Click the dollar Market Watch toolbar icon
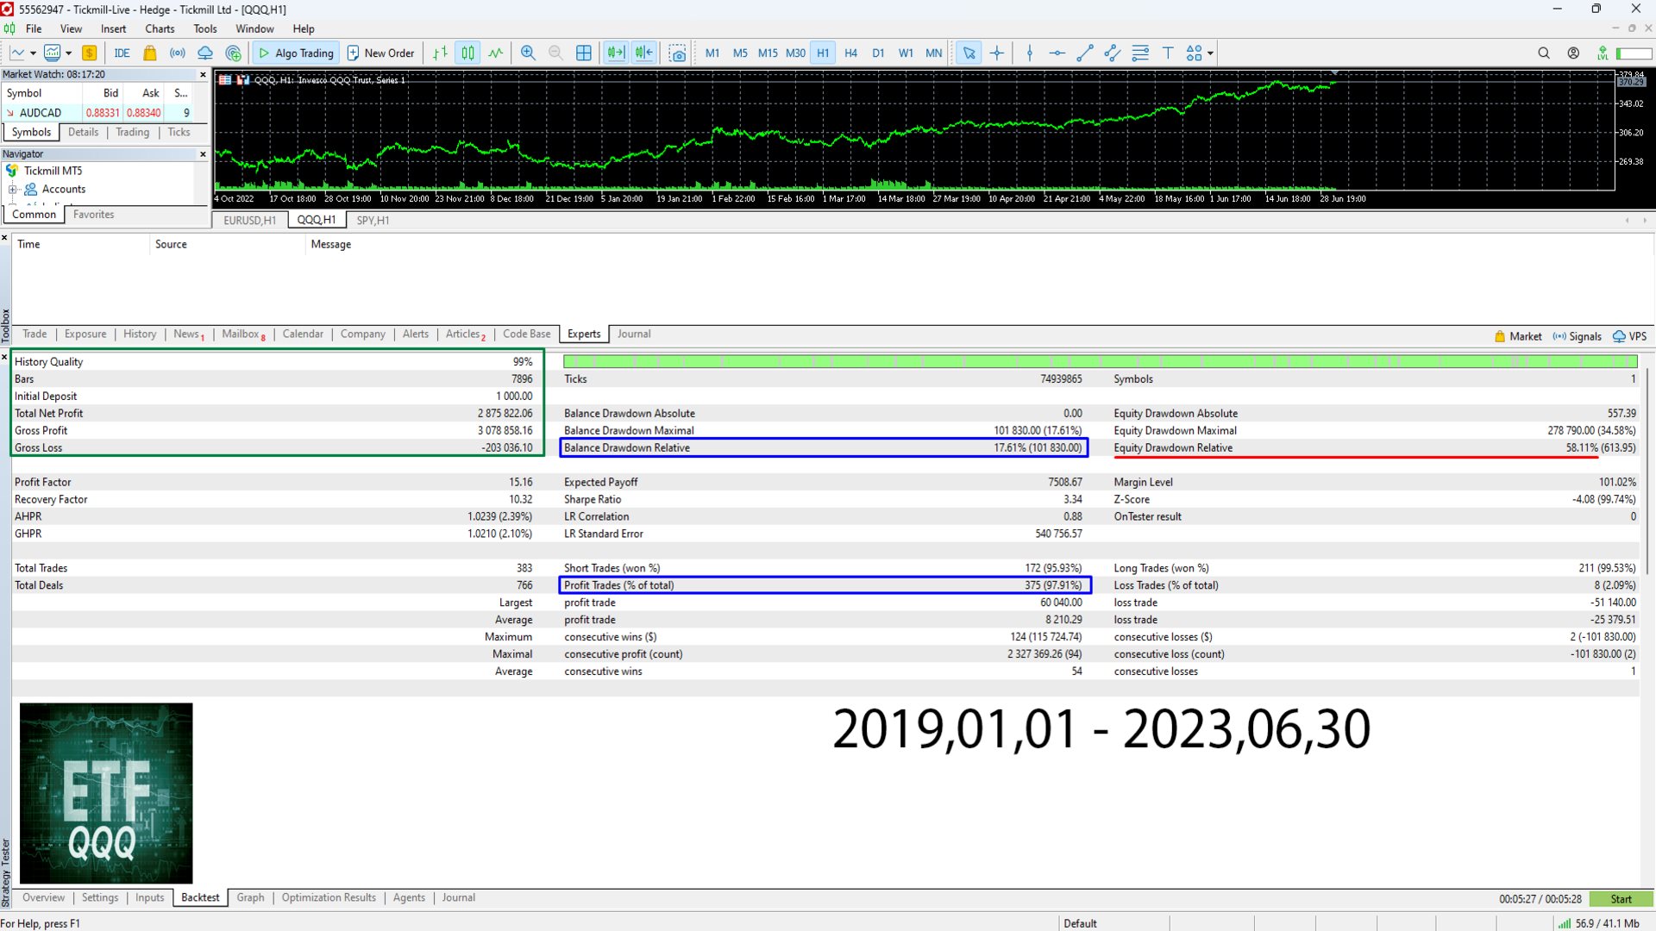The height and width of the screenshot is (931, 1656). (x=90, y=53)
